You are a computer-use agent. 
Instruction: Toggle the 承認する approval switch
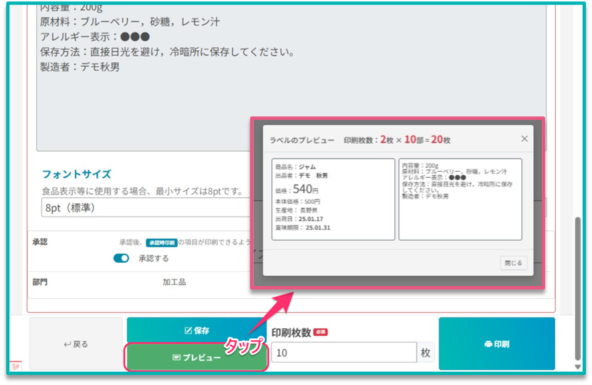121,258
